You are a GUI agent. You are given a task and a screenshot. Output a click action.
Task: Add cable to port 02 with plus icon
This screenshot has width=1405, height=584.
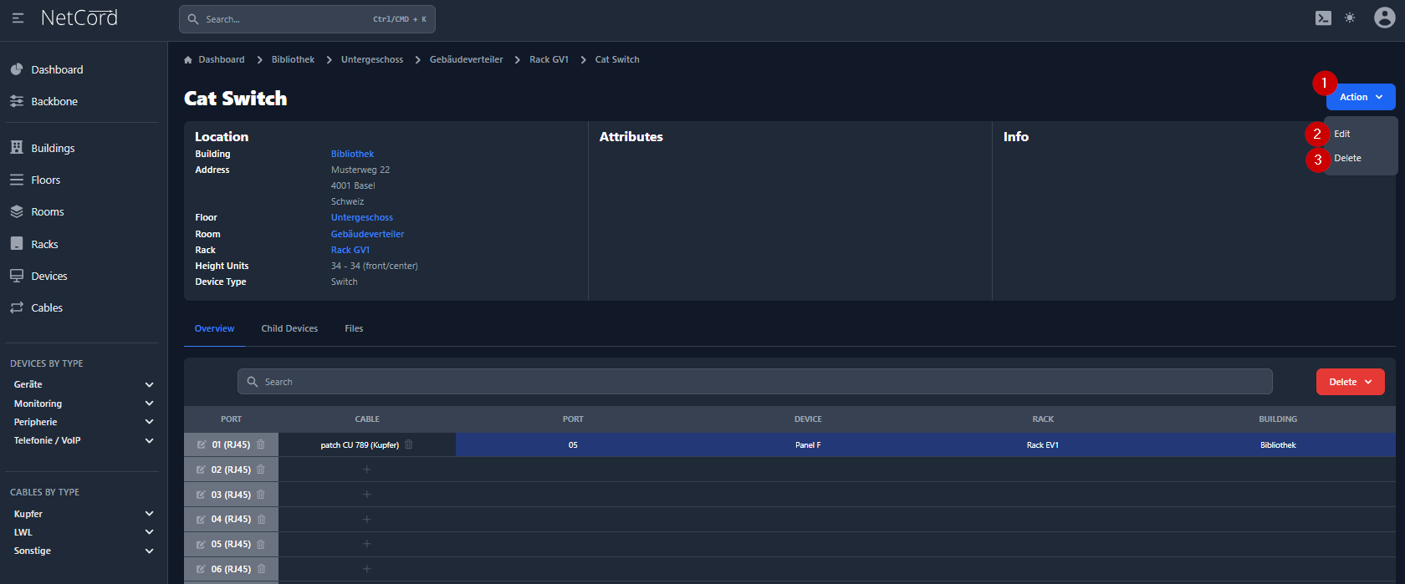[x=366, y=470]
